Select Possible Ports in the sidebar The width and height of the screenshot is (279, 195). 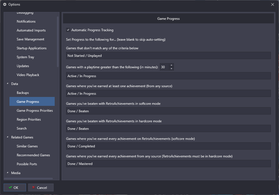coord(27,164)
